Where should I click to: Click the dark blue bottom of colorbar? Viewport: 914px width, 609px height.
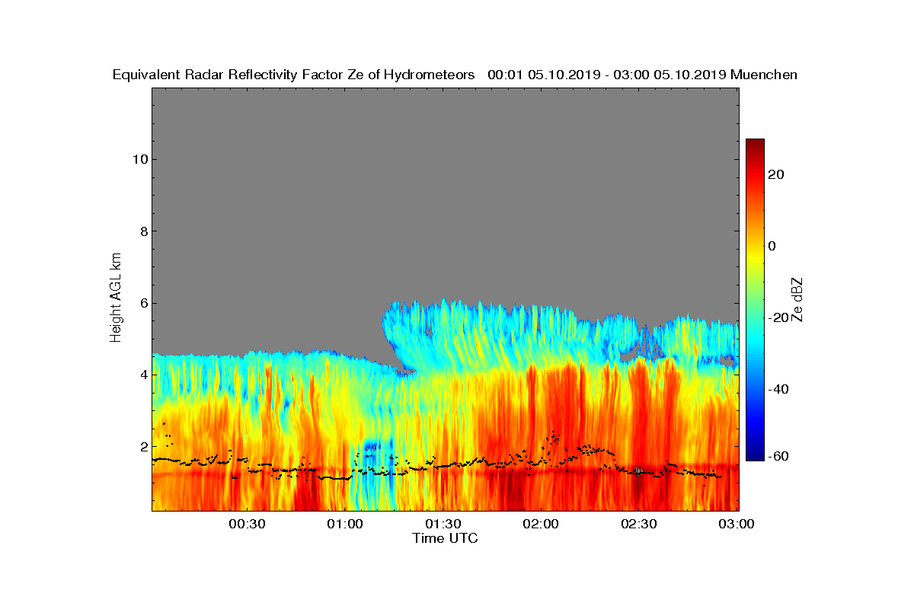(755, 455)
